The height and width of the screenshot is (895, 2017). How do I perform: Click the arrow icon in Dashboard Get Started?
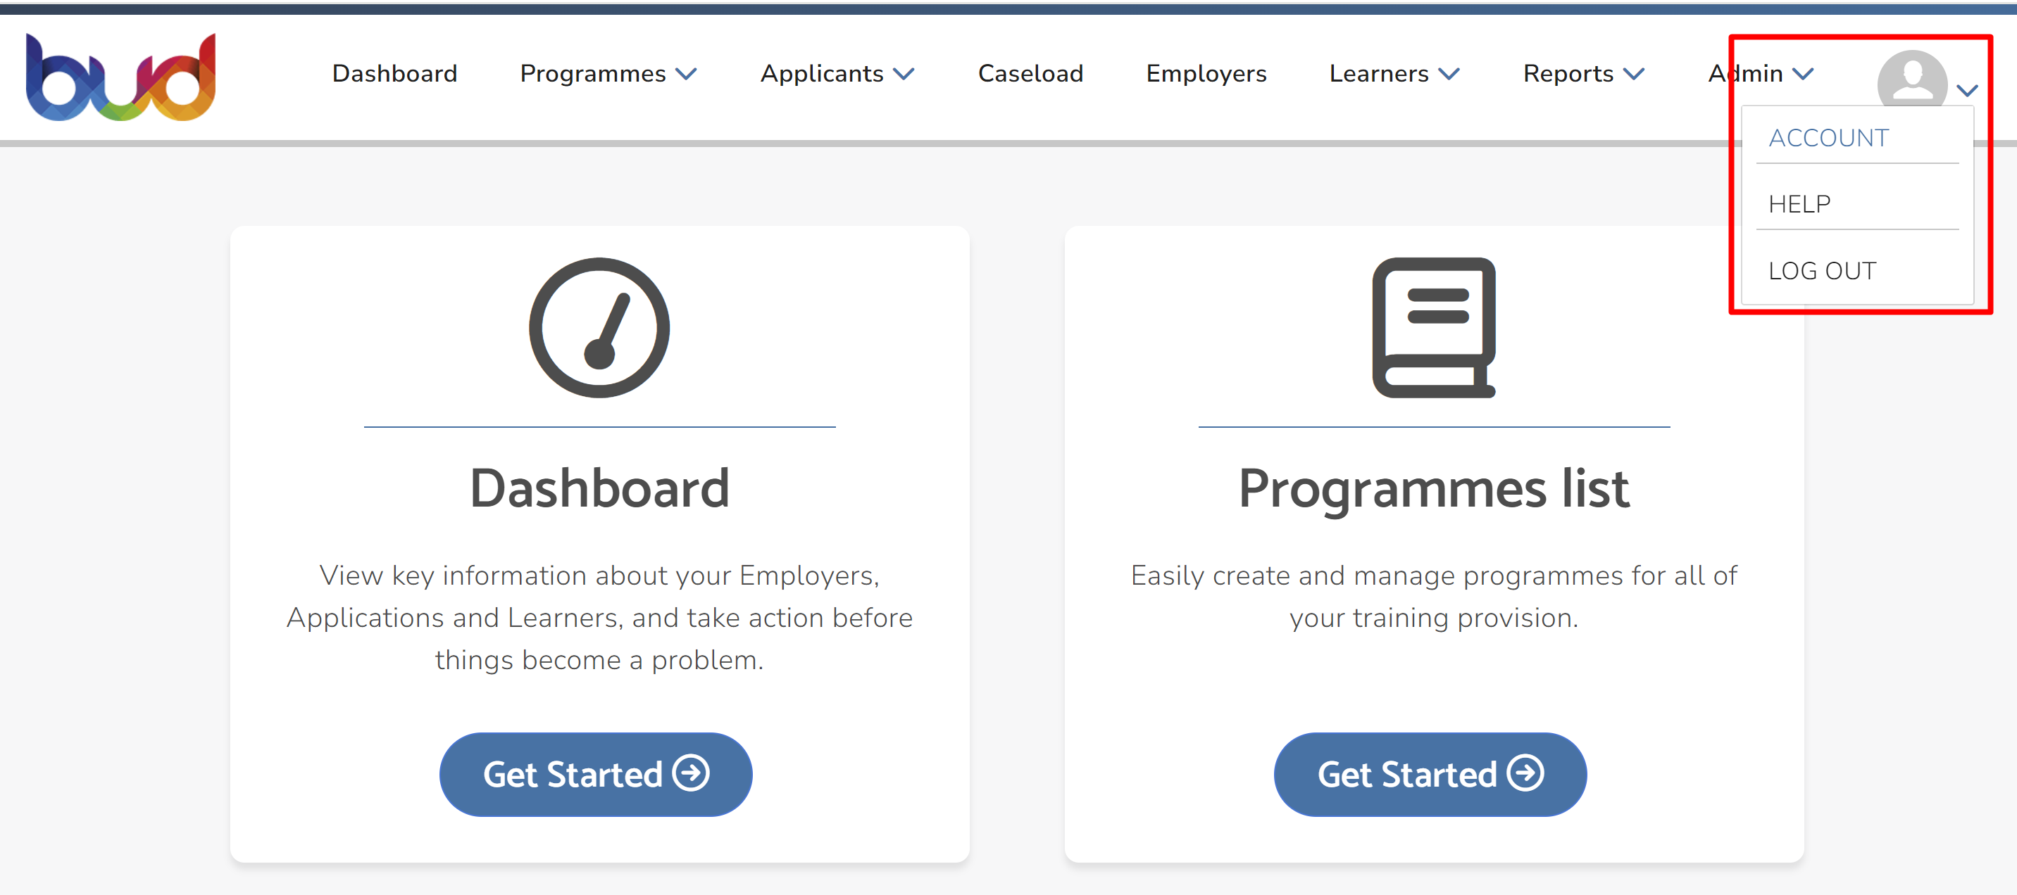tap(692, 773)
